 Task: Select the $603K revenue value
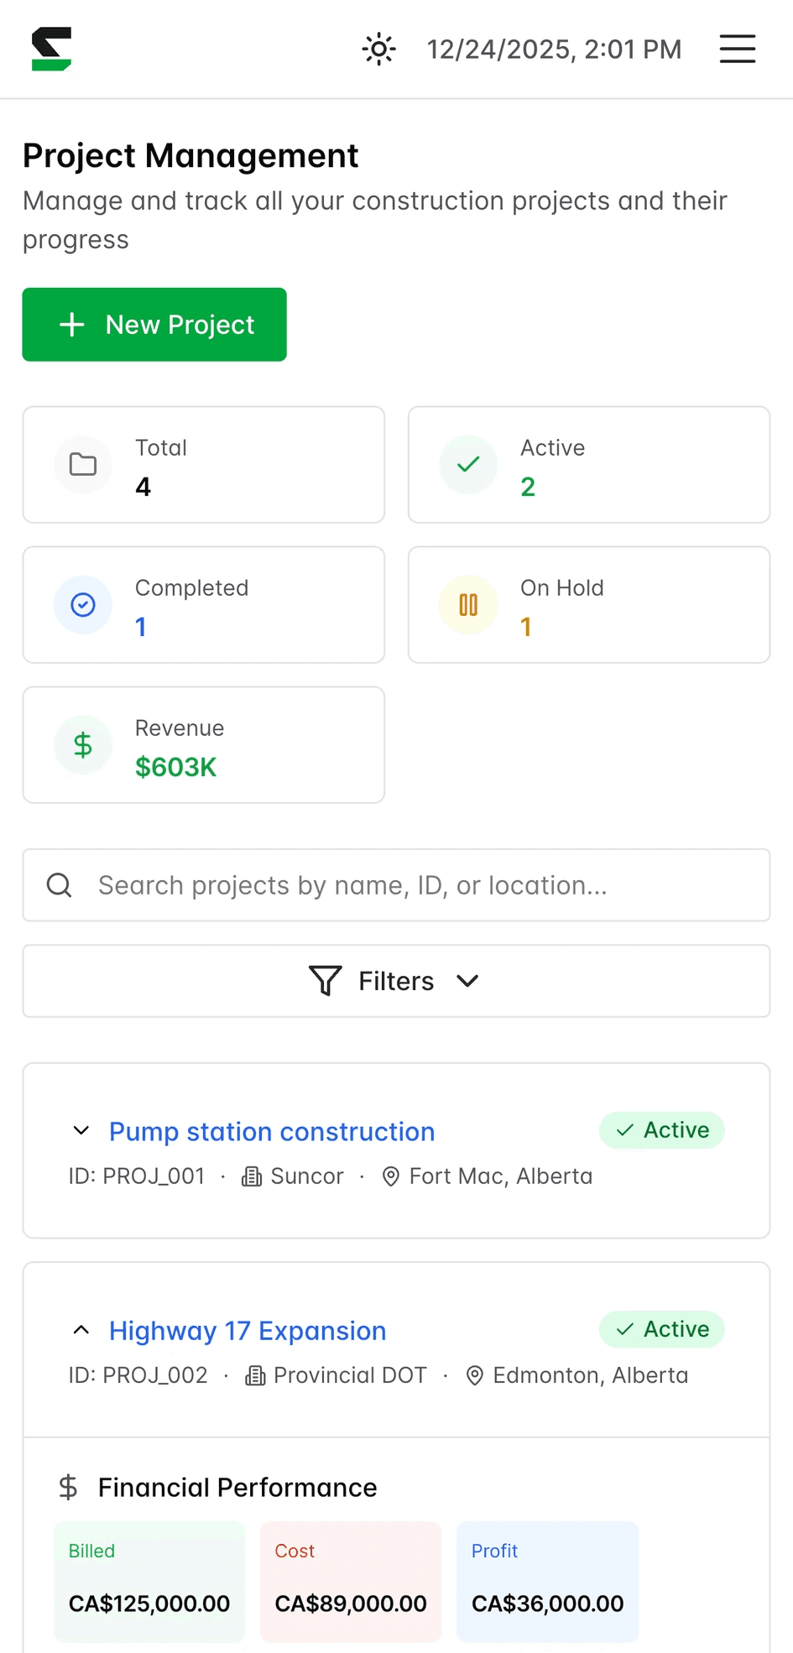pyautogui.click(x=175, y=767)
